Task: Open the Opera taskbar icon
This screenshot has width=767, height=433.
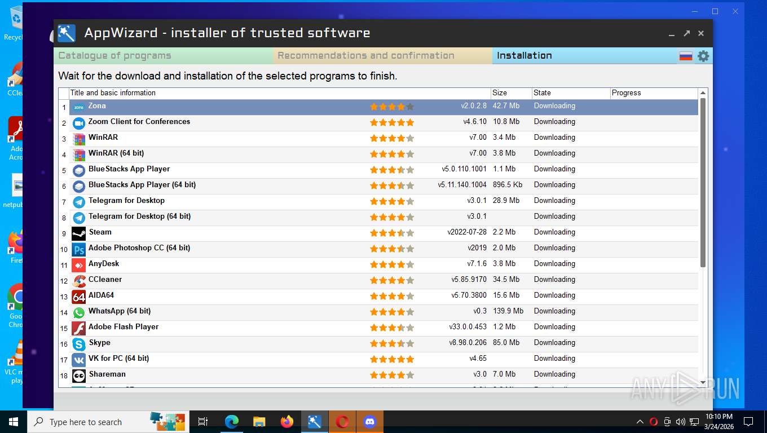Action: click(x=342, y=422)
